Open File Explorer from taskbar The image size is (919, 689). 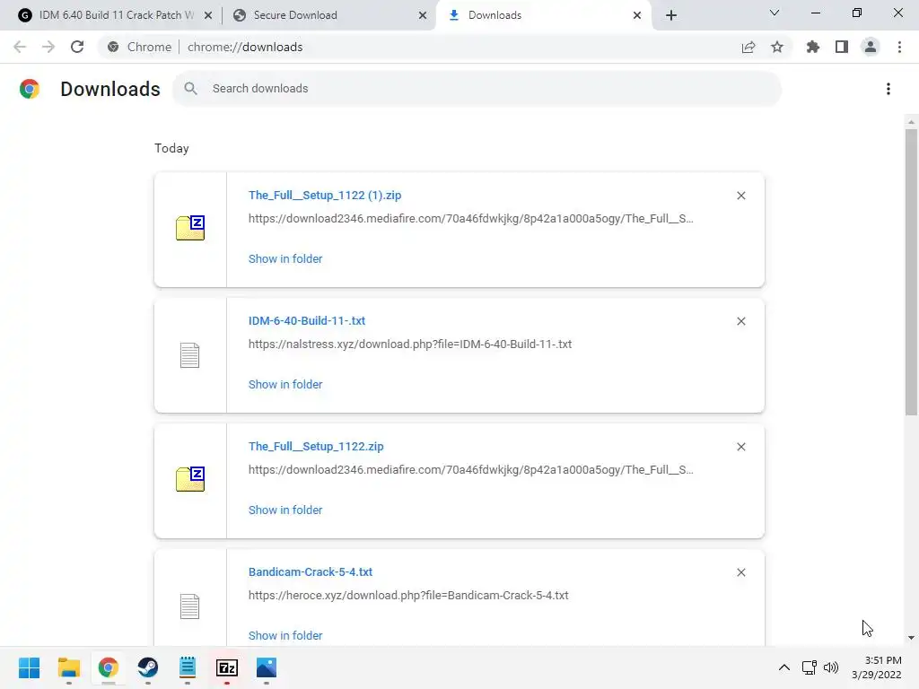click(68, 667)
